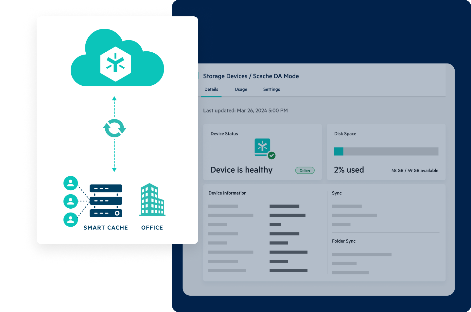
Task: Expand the Storage Devices breadcrumb
Action: pyautogui.click(x=225, y=76)
